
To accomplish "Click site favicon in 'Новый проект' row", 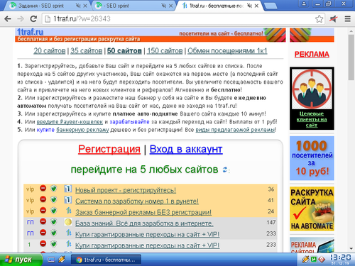I will (68, 189).
